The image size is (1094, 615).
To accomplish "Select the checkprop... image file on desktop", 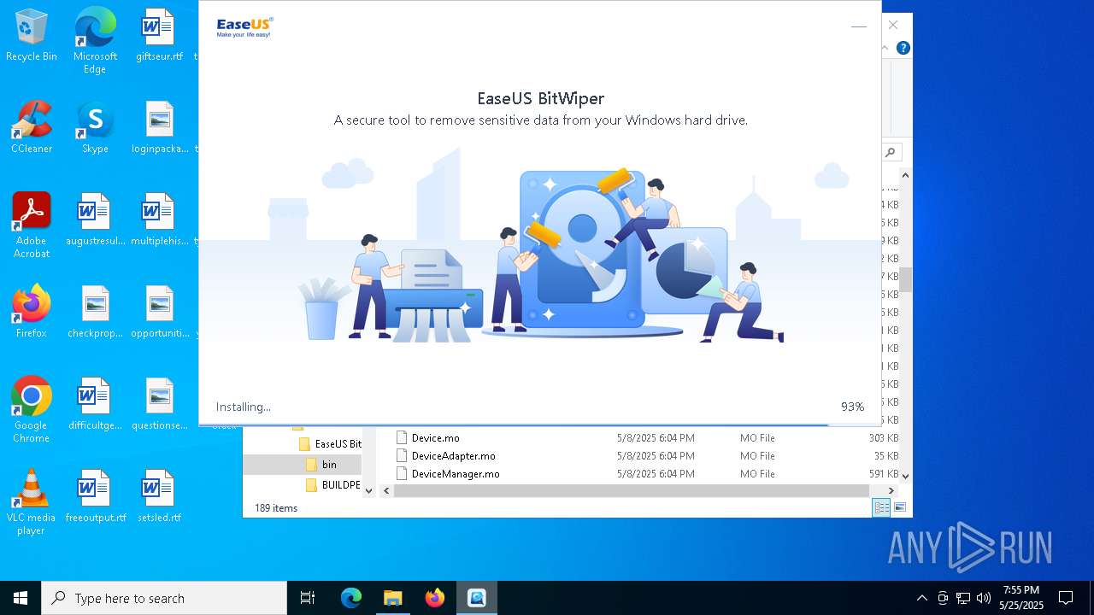I will 95,312.
